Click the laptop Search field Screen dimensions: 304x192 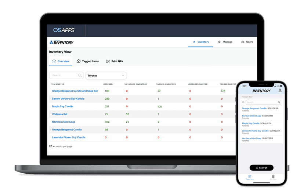[66, 75]
